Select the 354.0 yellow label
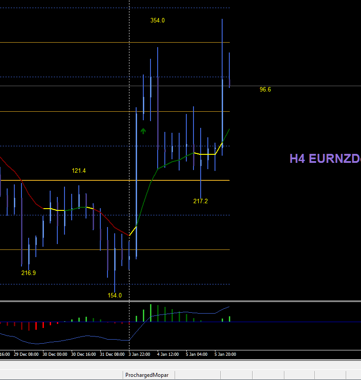Image resolution: width=361 pixels, height=380 pixels. (x=158, y=20)
